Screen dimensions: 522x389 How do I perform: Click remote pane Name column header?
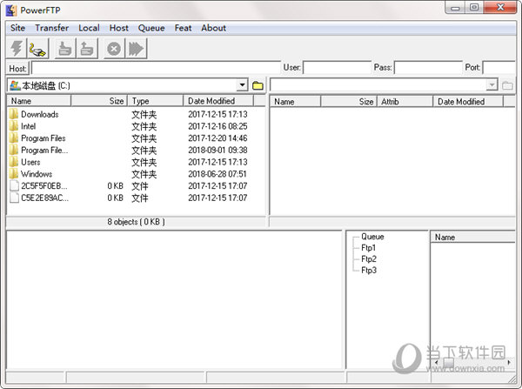click(296, 102)
